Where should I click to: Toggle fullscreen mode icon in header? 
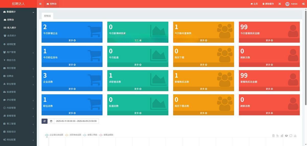tap(280, 4)
